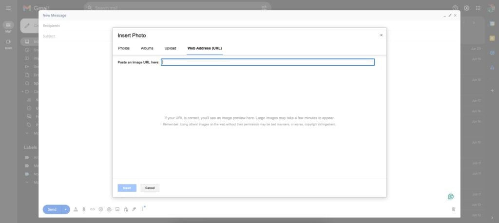Collapse the side panel arrow at bottom
Image resolution: width=499 pixels, height=223 pixels.
point(492,218)
